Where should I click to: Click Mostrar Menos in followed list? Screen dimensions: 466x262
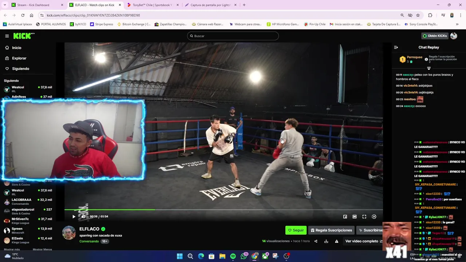[42, 249]
